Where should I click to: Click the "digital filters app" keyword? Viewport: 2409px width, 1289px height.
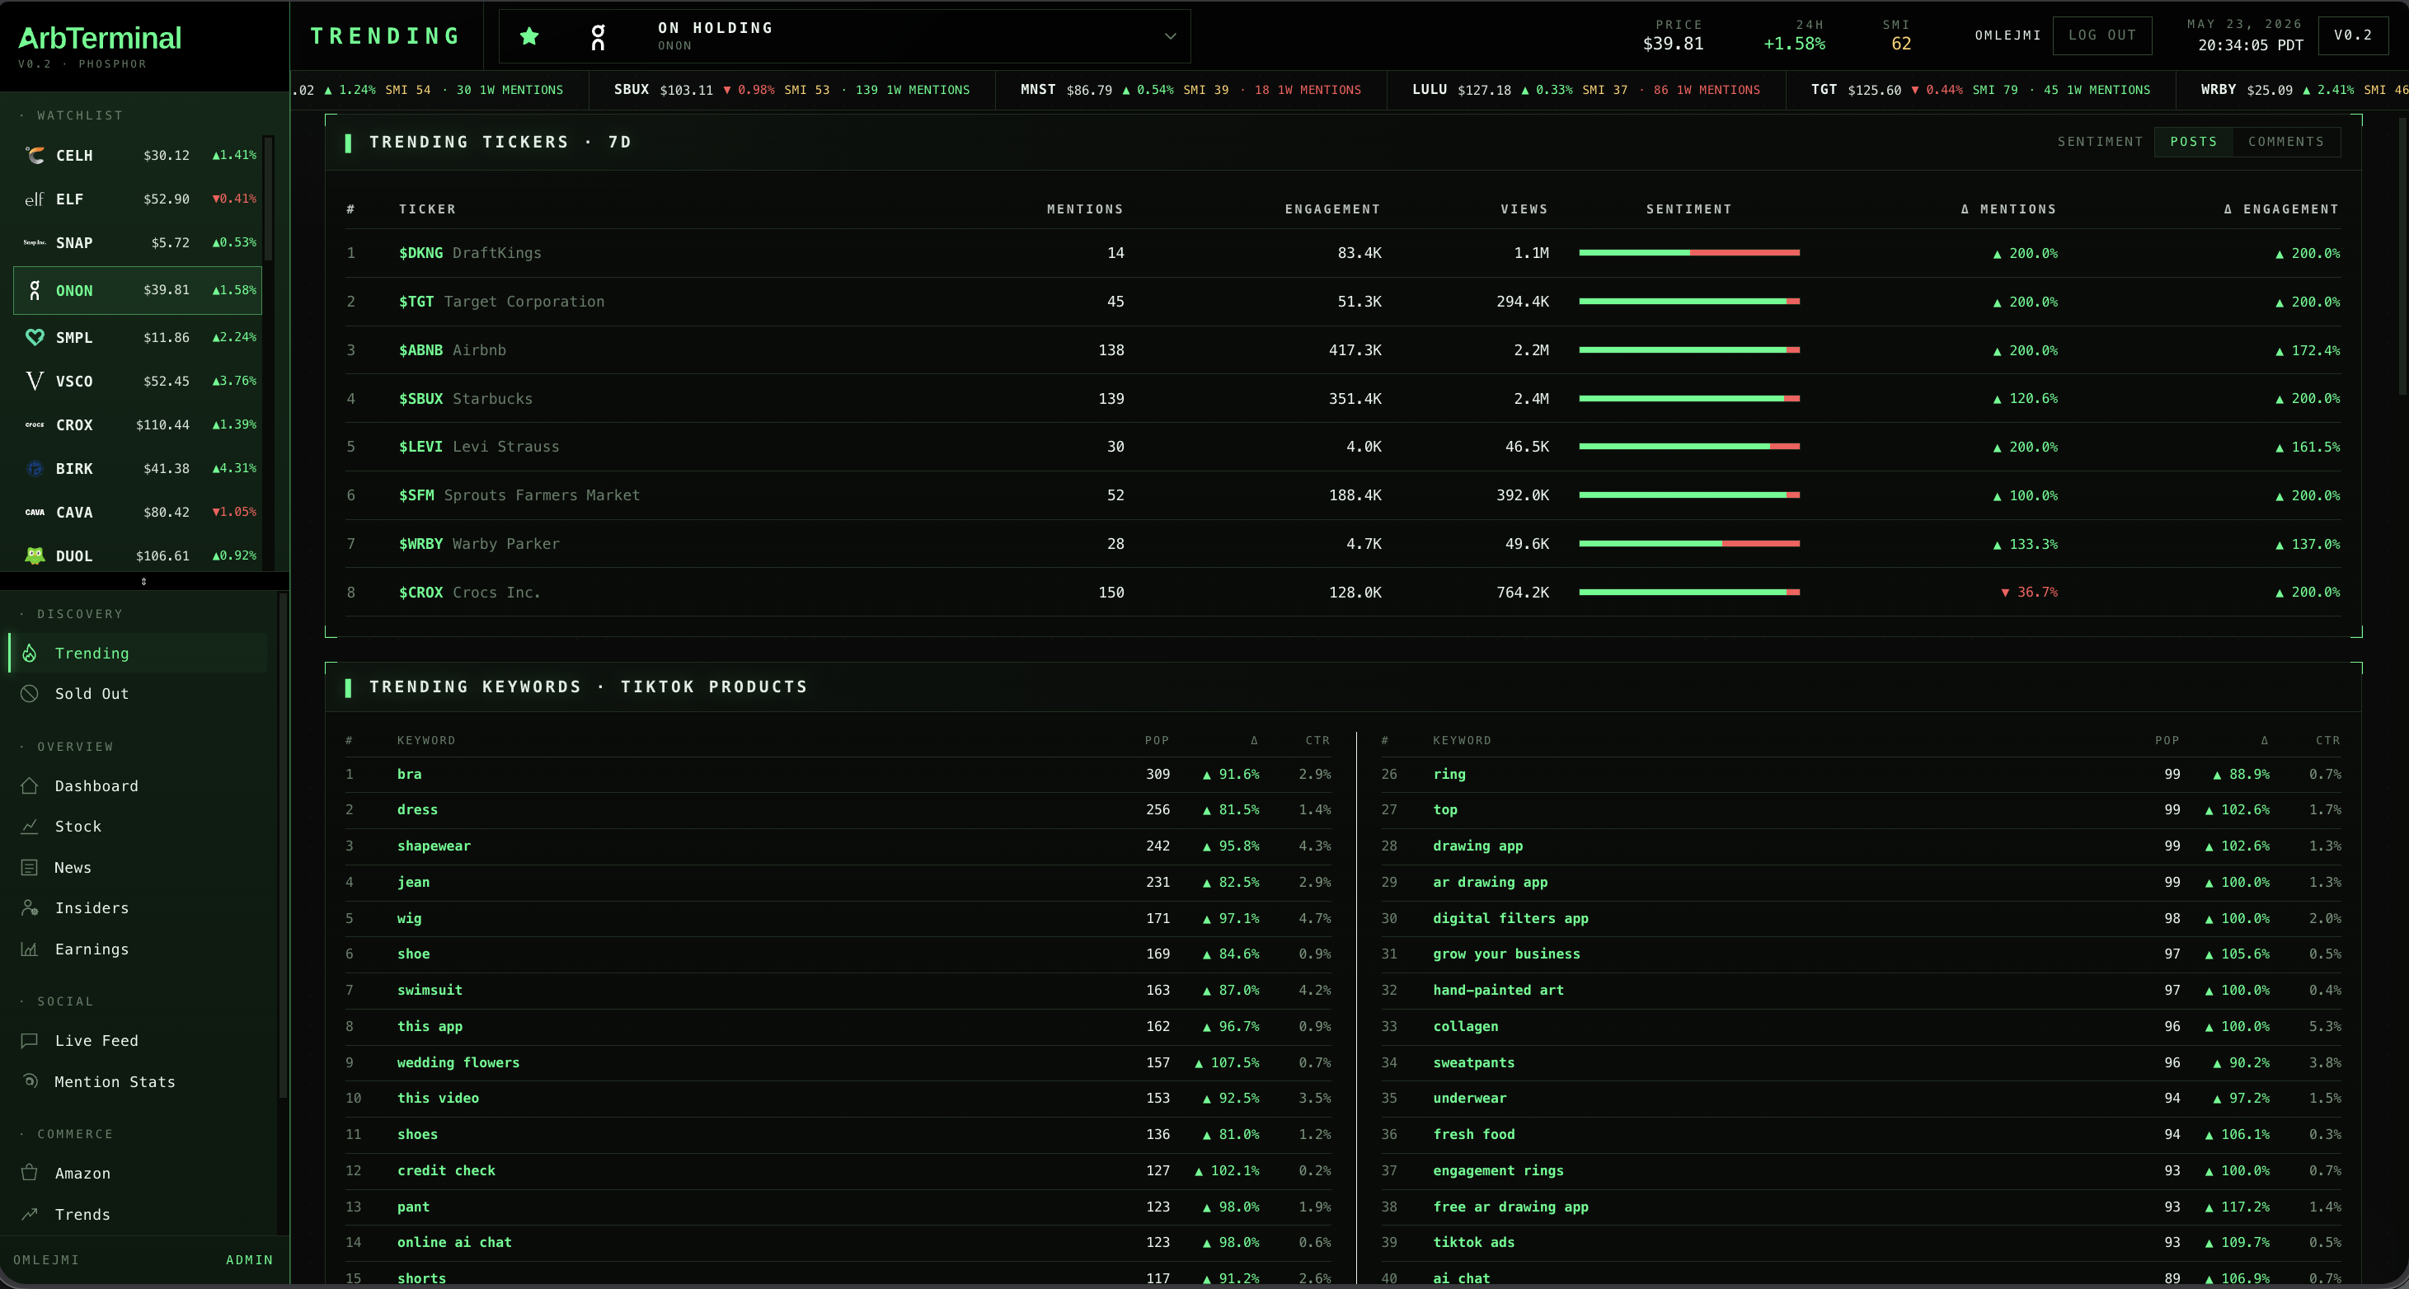coord(1510,919)
